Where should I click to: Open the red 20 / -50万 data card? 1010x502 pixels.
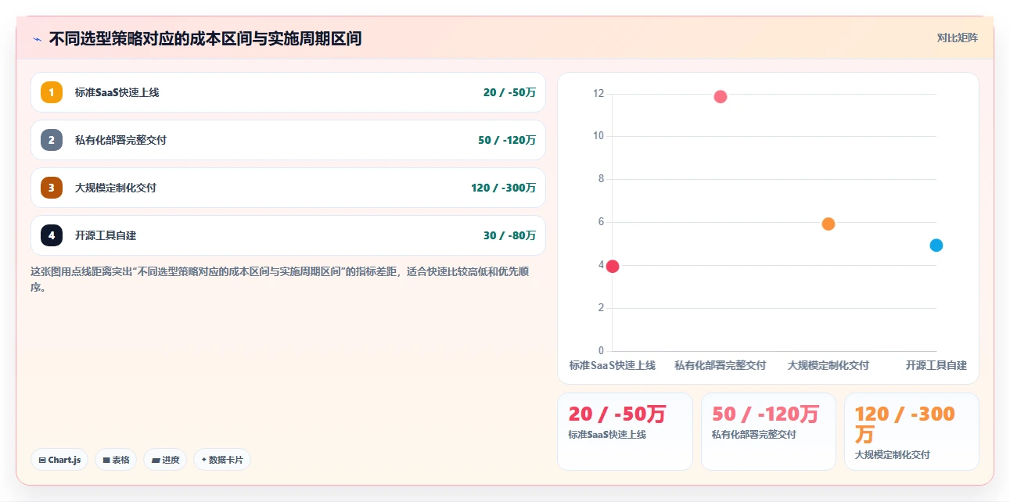coord(625,432)
